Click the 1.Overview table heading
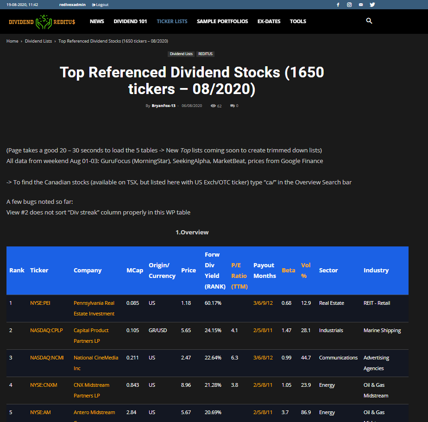 pos(192,232)
